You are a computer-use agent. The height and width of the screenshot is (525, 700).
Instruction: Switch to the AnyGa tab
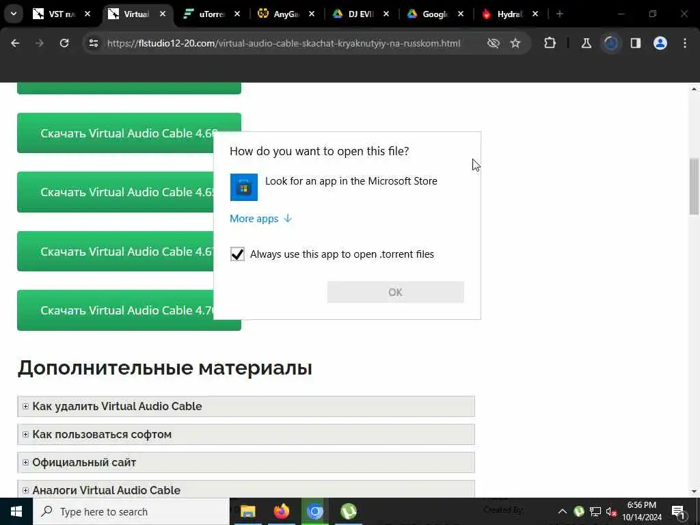coord(286,14)
